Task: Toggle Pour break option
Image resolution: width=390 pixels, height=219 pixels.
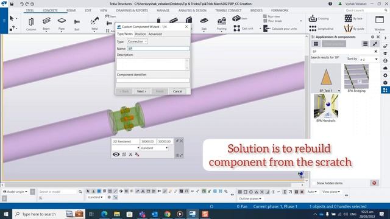Action: [x=272, y=21]
